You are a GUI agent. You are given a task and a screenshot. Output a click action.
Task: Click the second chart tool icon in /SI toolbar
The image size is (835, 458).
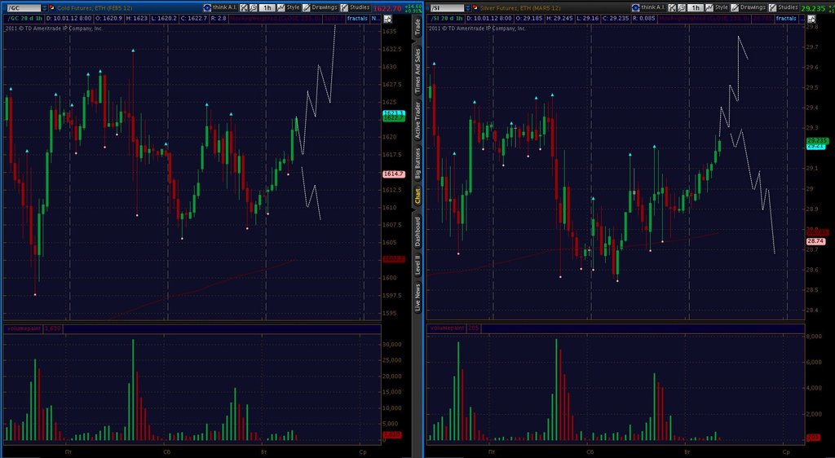tap(682, 8)
